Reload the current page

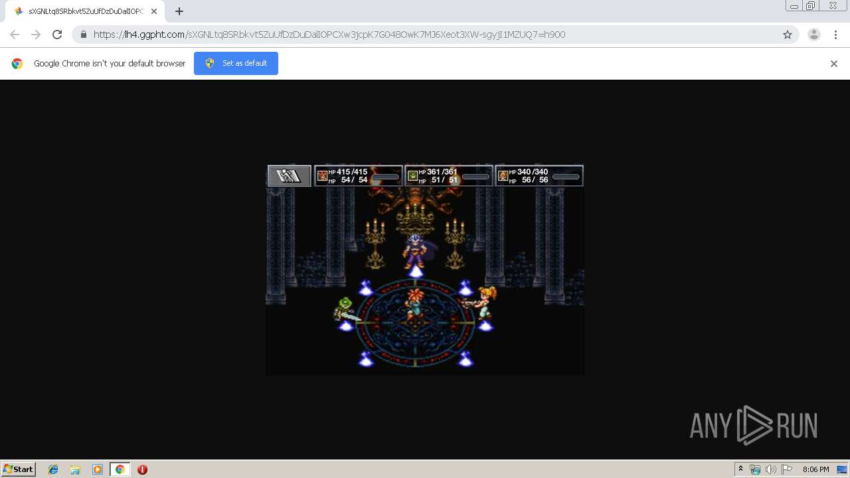pos(57,35)
